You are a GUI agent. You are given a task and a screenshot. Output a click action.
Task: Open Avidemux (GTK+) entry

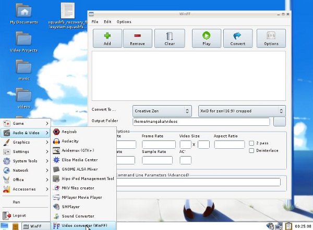point(83,150)
